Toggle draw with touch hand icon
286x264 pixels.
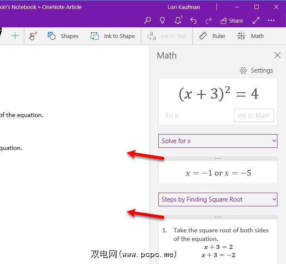tap(32, 36)
